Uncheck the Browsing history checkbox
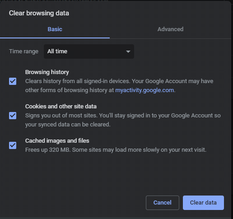Image resolution: width=233 pixels, height=219 pixels. [x=13, y=81]
